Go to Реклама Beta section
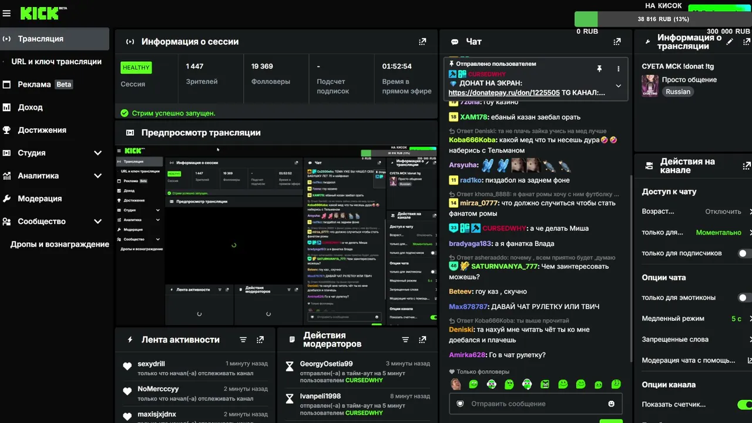Viewport: 752px width, 423px height. 55,85
